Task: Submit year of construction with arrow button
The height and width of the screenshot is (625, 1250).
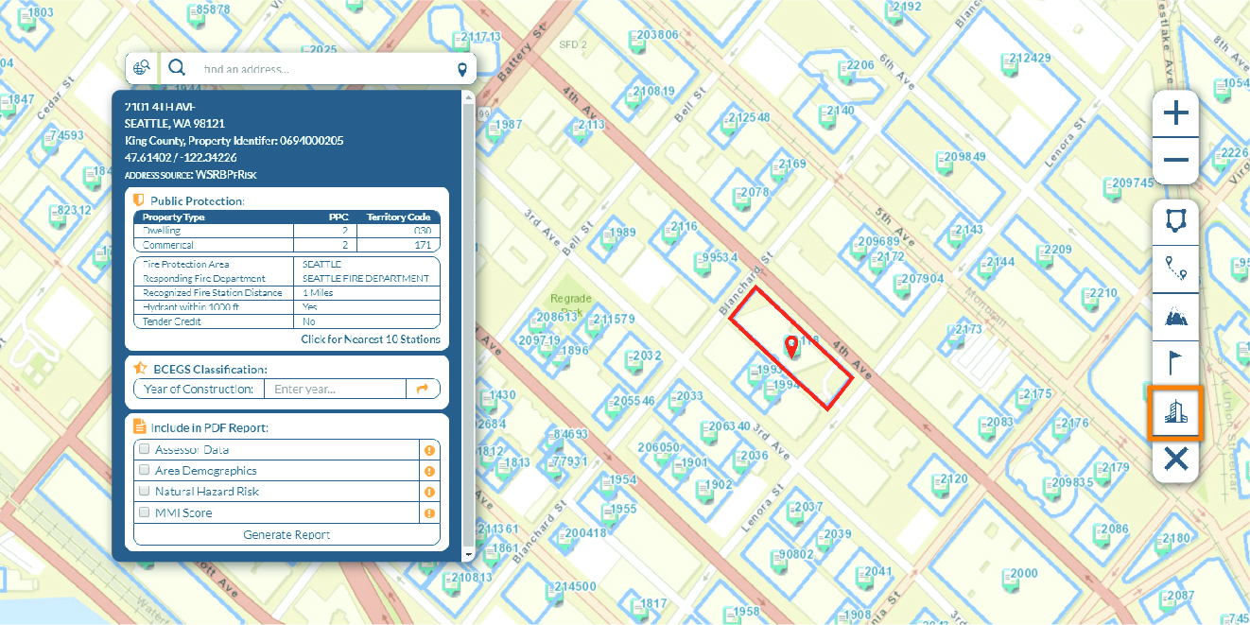Action: click(x=423, y=389)
